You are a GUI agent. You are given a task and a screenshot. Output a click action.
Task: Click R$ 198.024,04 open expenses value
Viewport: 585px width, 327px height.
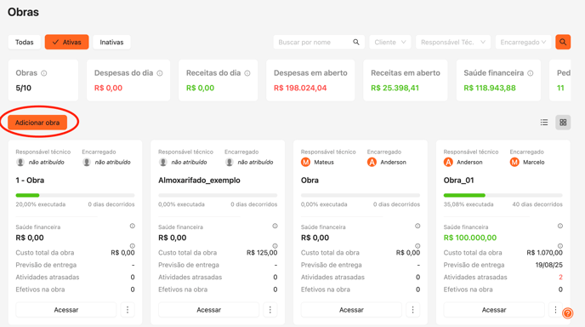tap(300, 89)
